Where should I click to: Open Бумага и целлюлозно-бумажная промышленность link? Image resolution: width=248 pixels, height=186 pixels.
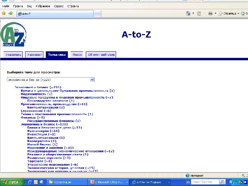[x=68, y=91]
